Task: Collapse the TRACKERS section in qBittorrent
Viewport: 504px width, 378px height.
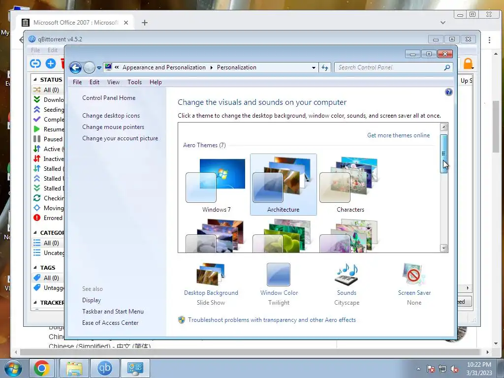Action: tap(35, 303)
